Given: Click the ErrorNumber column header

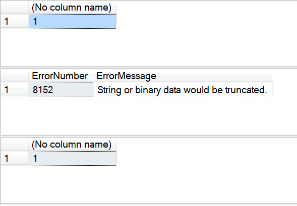Looking at the screenshot, I should pyautogui.click(x=61, y=76).
